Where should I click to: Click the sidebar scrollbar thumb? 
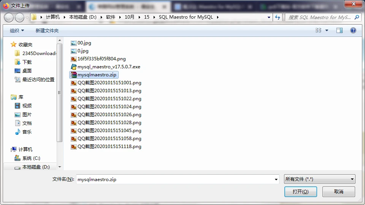click(60, 93)
